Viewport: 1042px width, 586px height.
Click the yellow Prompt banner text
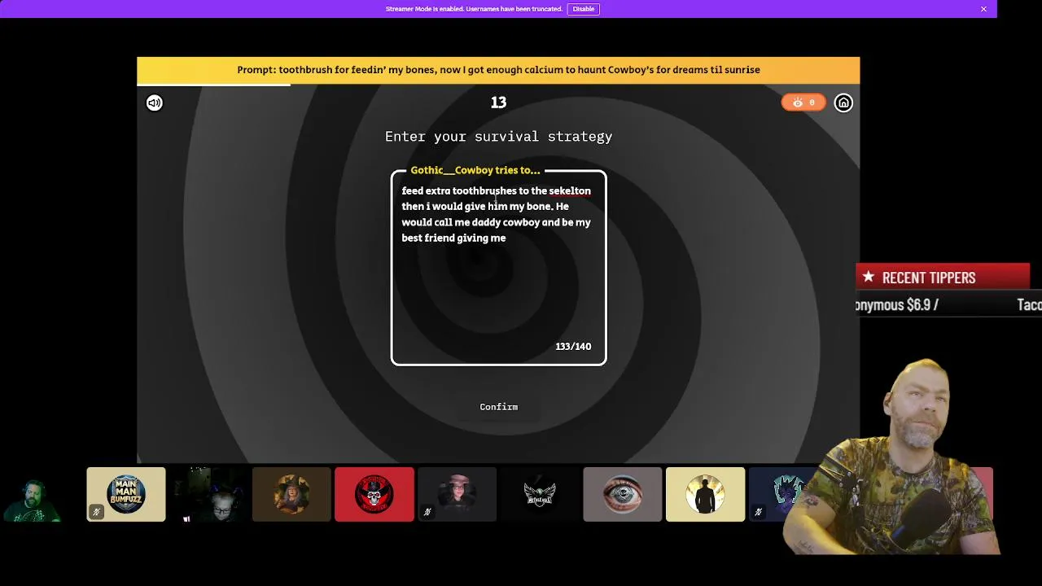(x=498, y=69)
